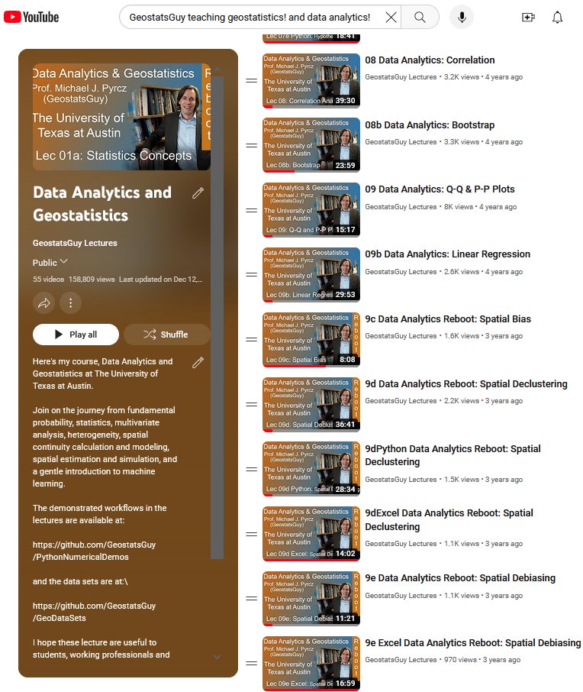Open the notifications bell
The width and height of the screenshot is (583, 692).
point(557,18)
